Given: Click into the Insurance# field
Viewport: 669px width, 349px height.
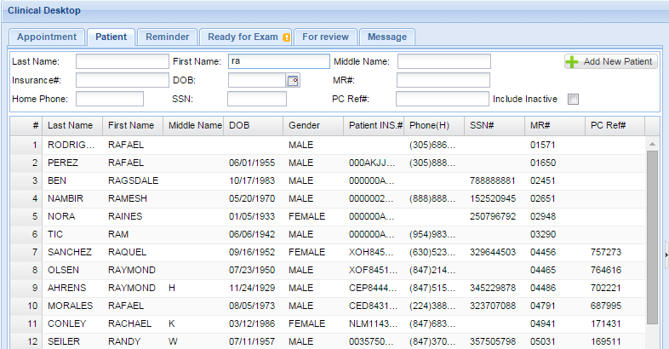Looking at the screenshot, I should click(123, 80).
